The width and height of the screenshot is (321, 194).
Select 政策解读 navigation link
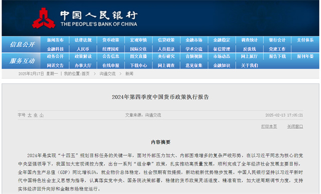point(83,56)
